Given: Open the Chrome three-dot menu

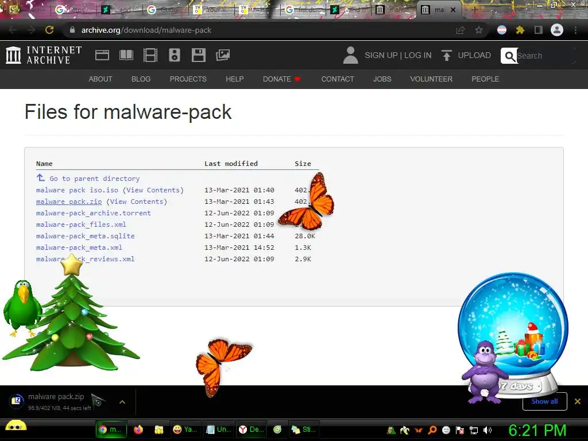Looking at the screenshot, I should [575, 30].
